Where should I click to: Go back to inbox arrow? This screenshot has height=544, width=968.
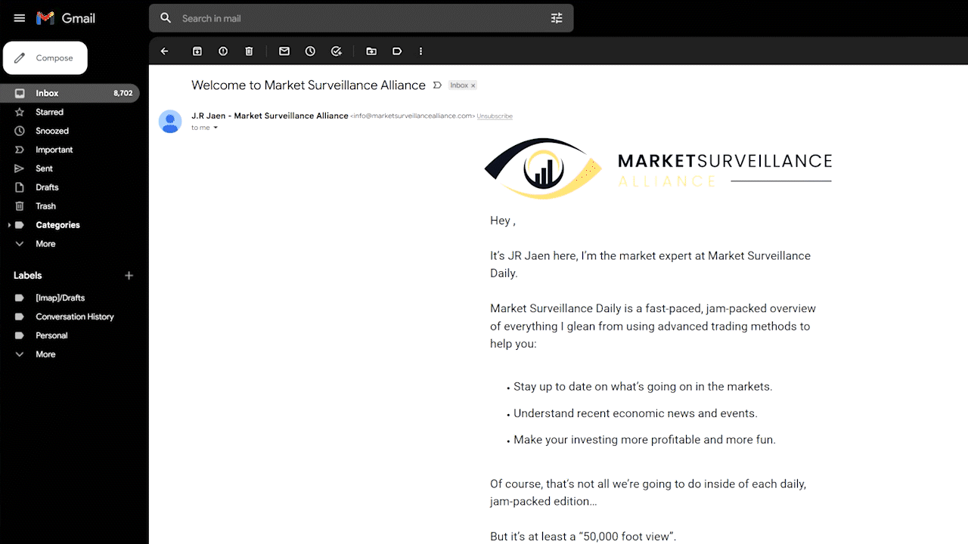(164, 51)
